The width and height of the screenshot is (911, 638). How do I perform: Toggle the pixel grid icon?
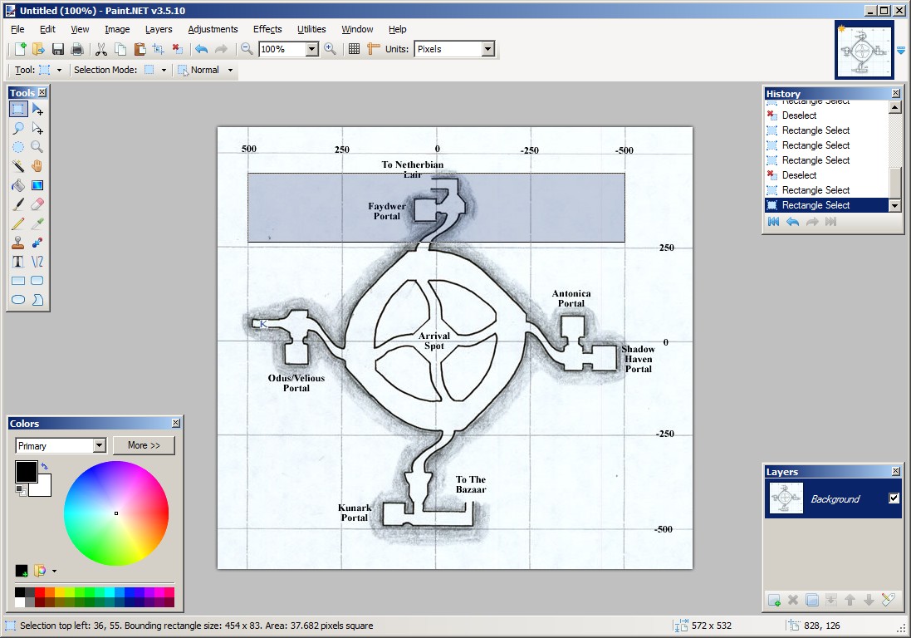click(x=354, y=49)
